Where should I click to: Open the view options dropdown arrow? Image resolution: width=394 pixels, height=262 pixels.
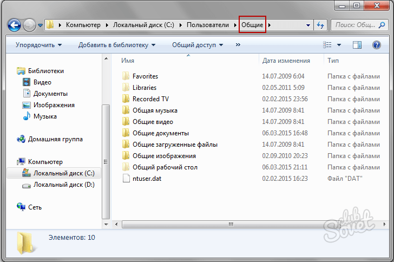coord(339,45)
